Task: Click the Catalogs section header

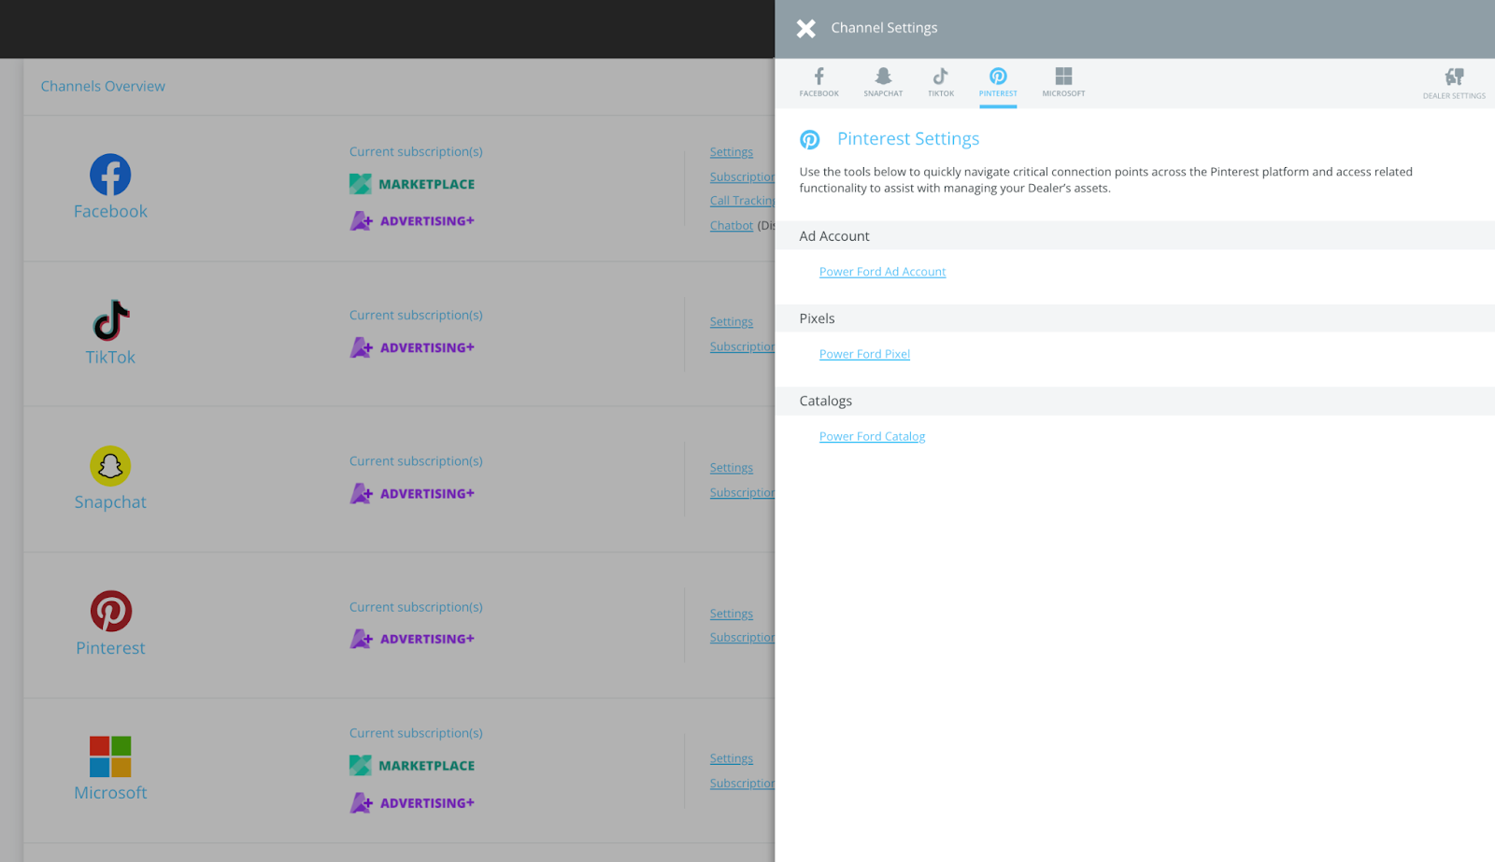Action: (1134, 401)
